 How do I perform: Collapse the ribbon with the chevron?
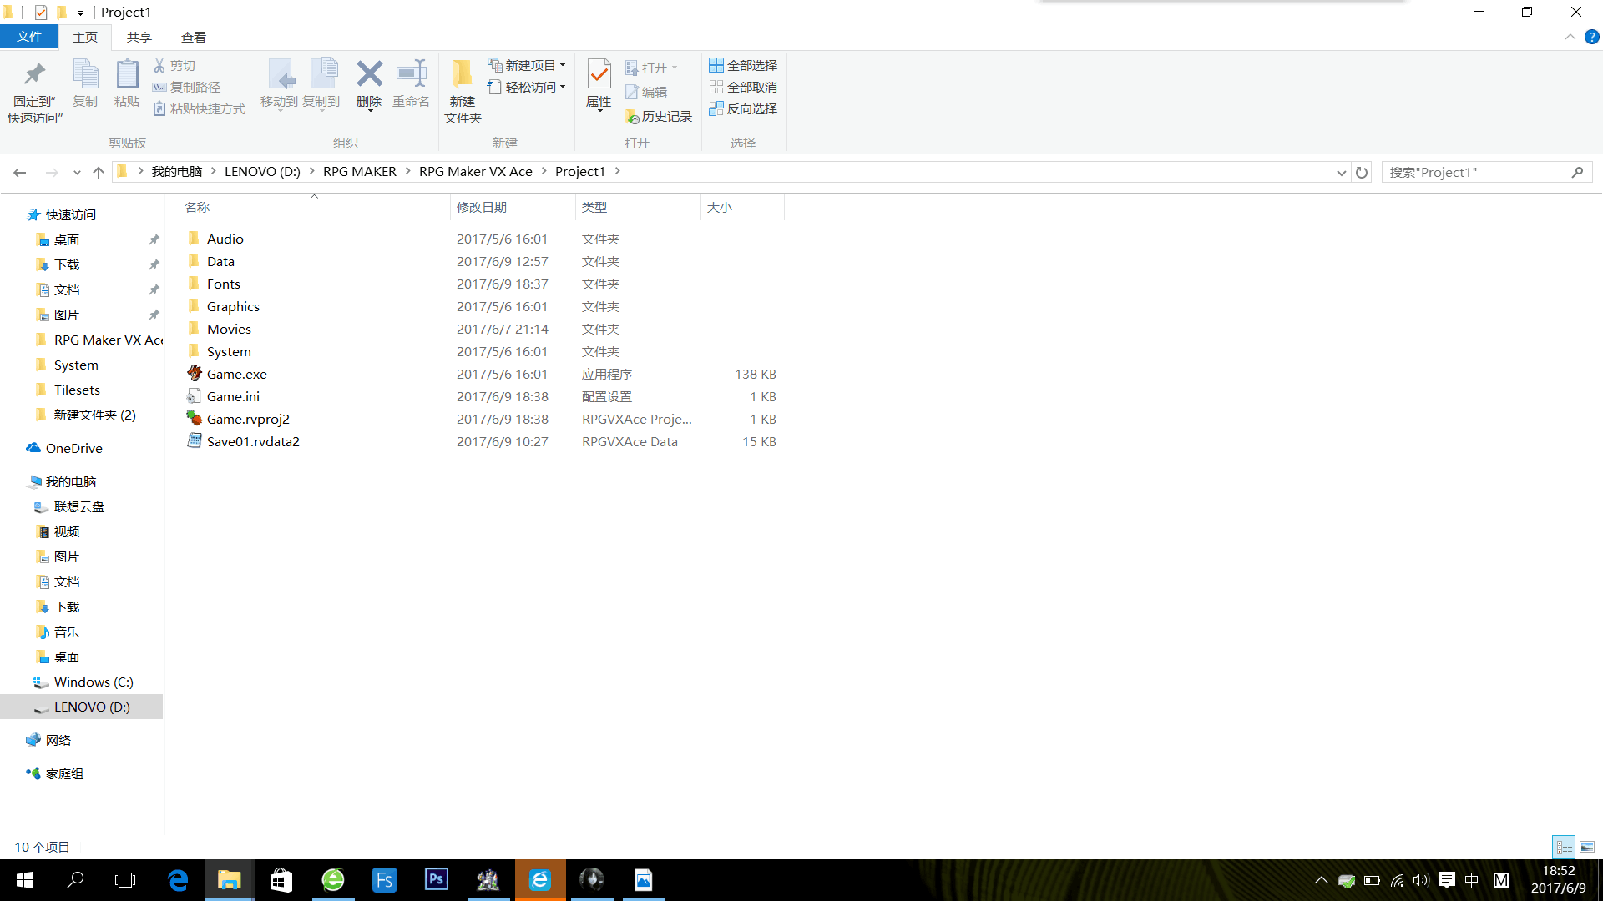[x=1570, y=37]
